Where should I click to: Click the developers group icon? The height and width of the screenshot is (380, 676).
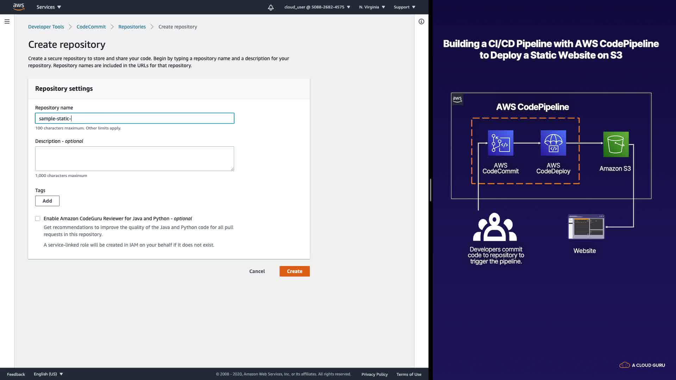click(x=495, y=227)
